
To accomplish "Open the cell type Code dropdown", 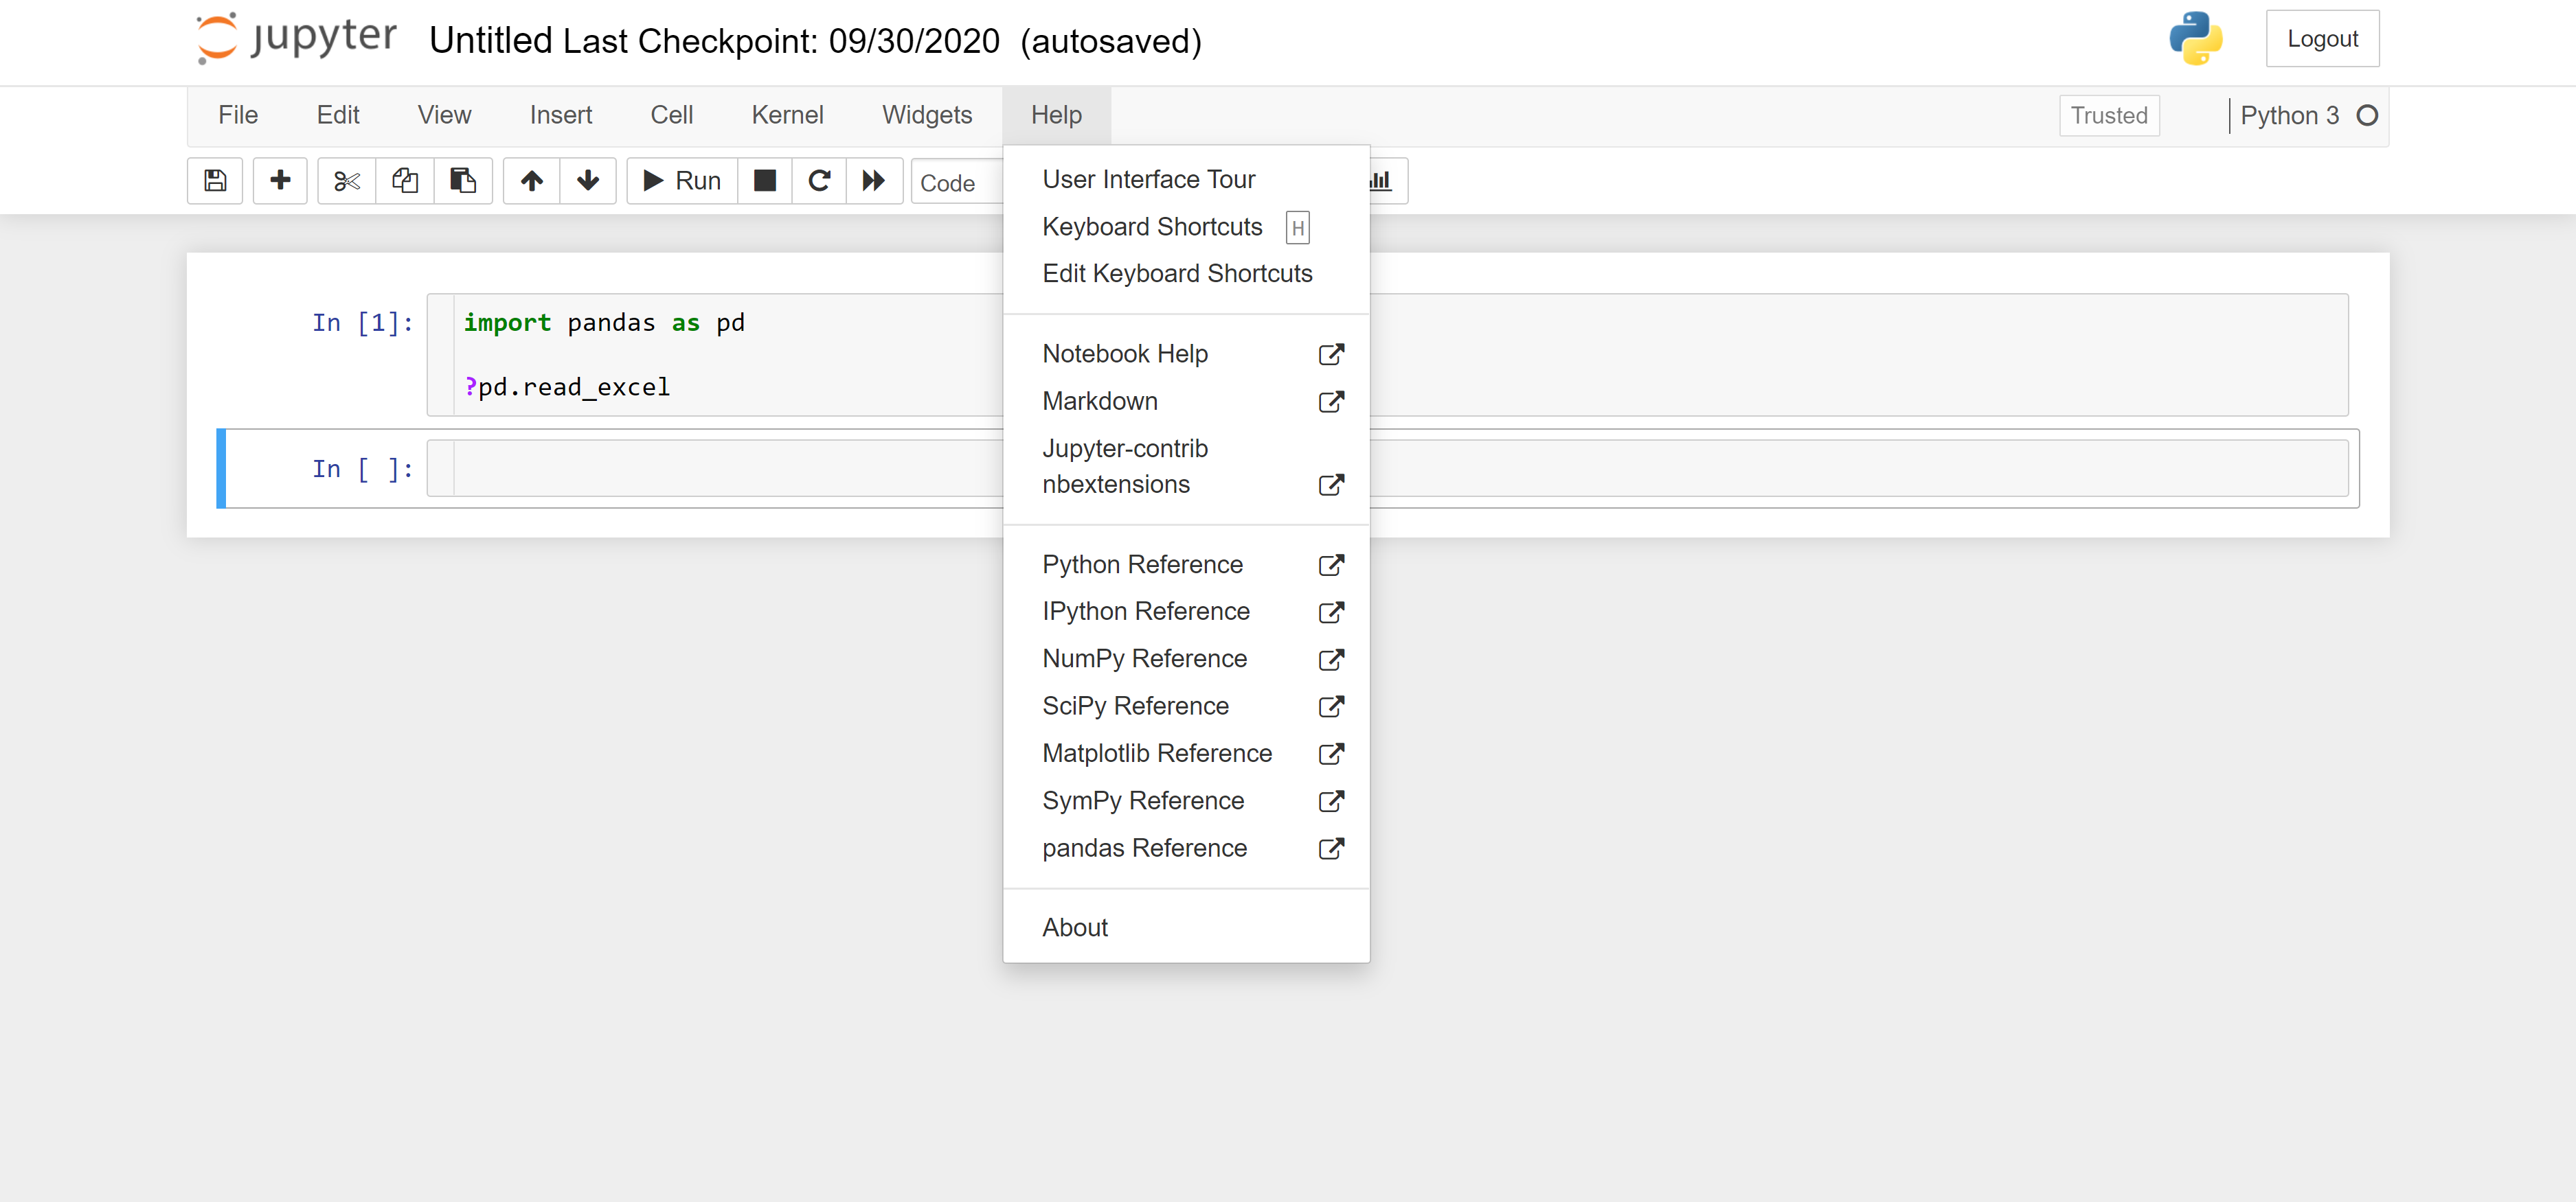I will [x=956, y=183].
